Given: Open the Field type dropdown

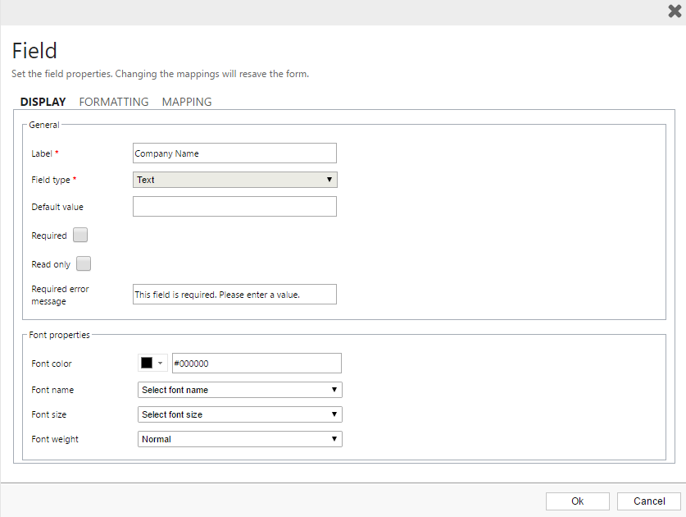Looking at the screenshot, I should tap(329, 179).
